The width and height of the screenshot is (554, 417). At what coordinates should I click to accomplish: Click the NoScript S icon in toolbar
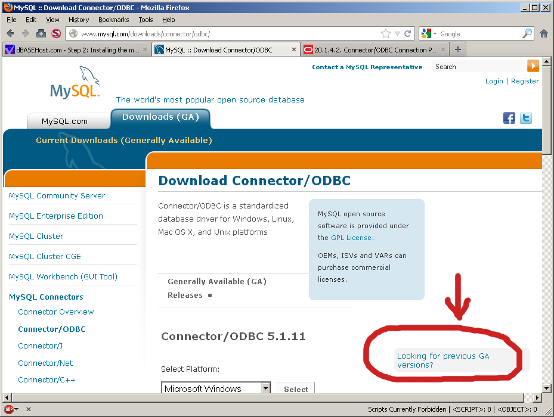(x=56, y=33)
